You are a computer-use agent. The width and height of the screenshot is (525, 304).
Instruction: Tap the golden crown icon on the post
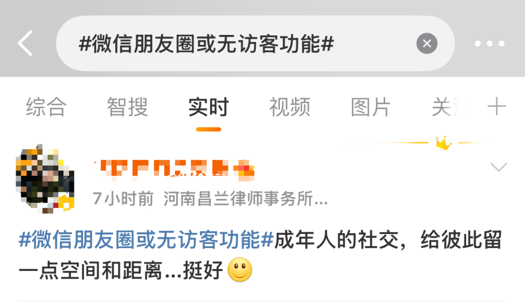[444, 143]
